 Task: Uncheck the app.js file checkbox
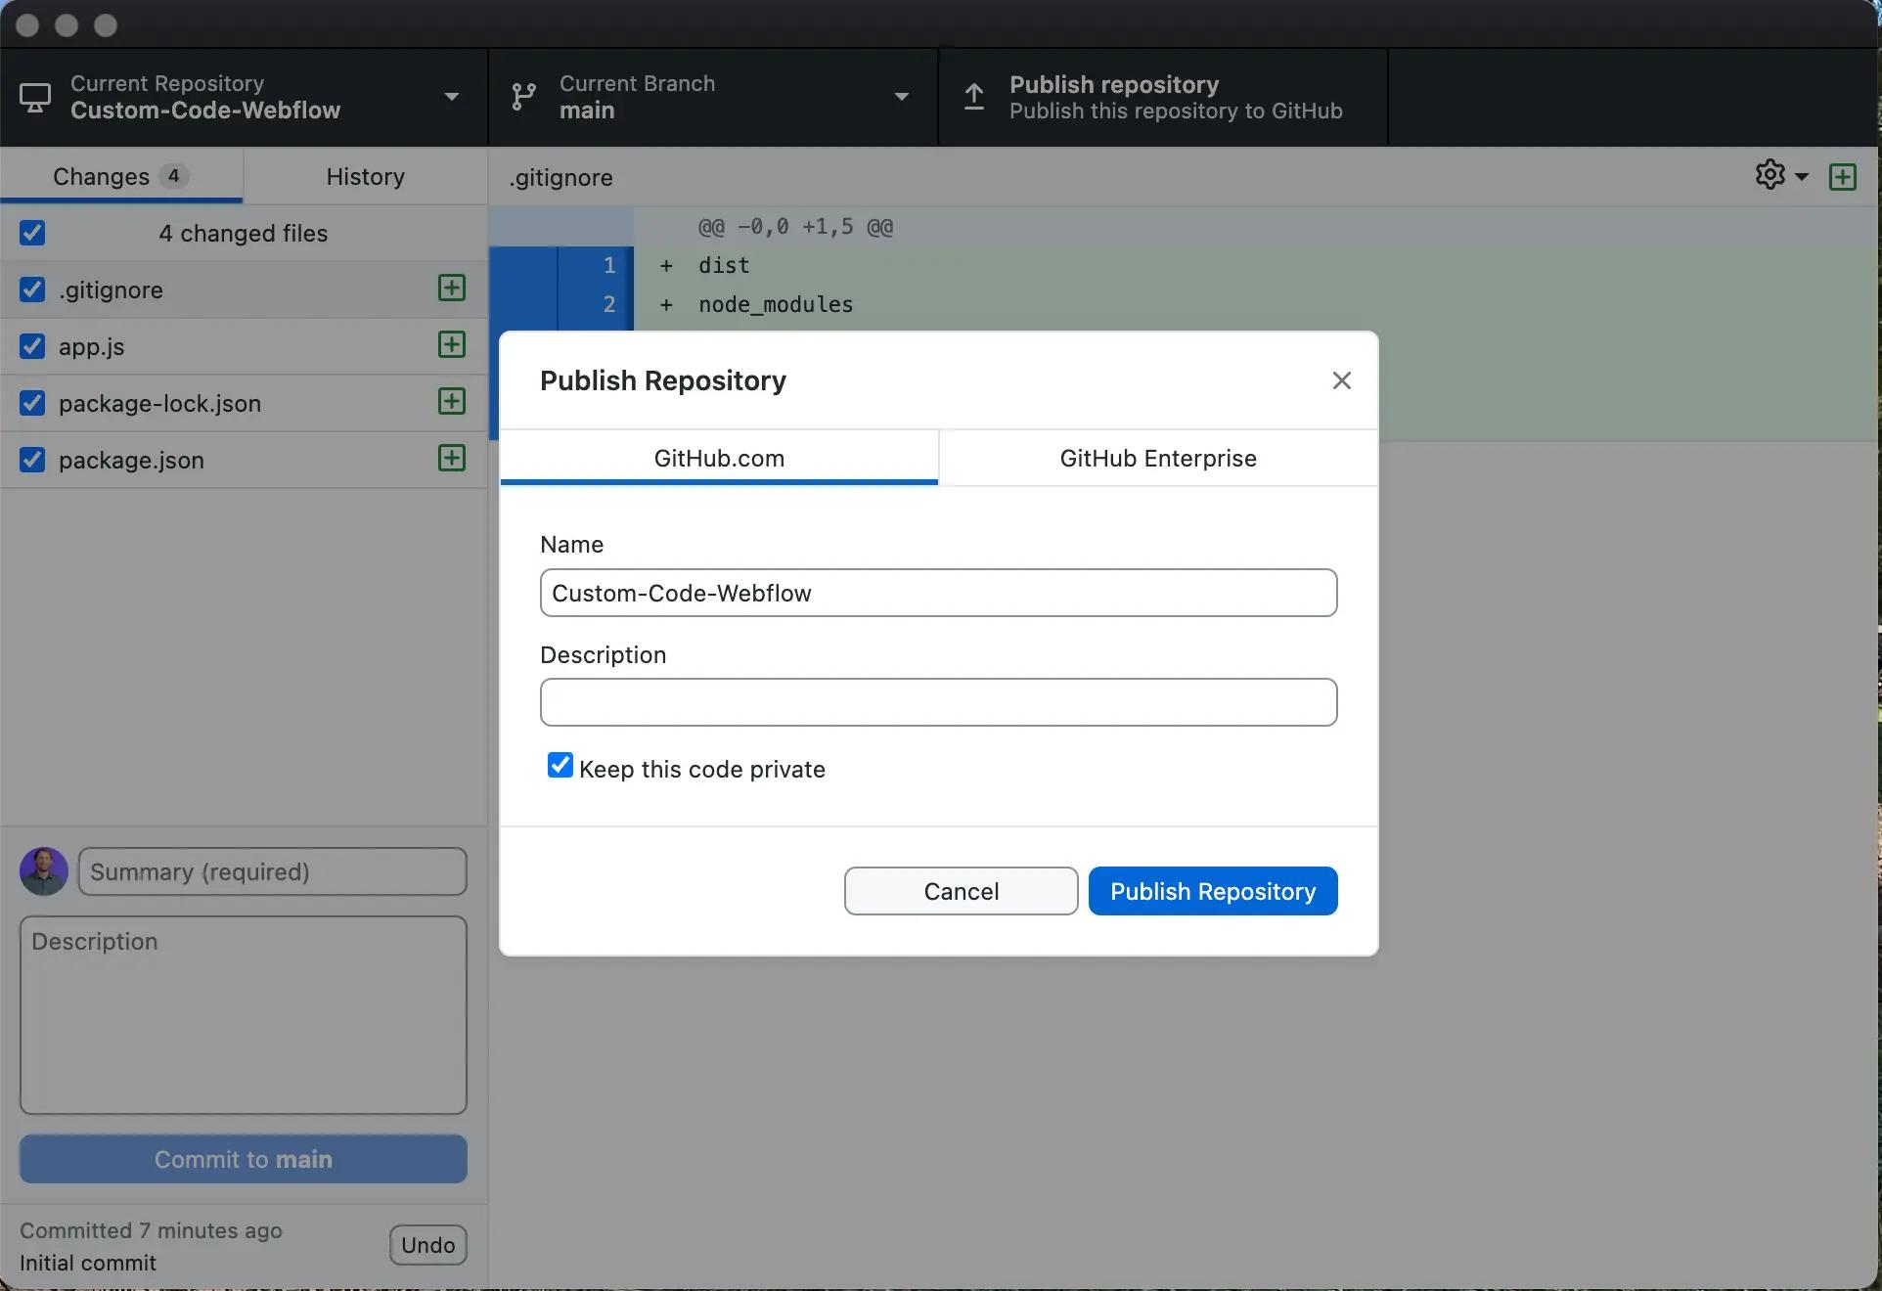pyautogui.click(x=32, y=346)
